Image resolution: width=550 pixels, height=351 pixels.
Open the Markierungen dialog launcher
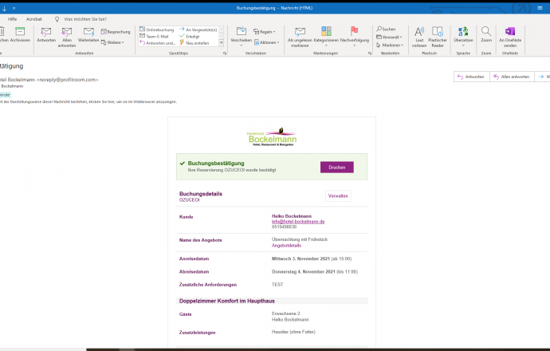pos(370,53)
